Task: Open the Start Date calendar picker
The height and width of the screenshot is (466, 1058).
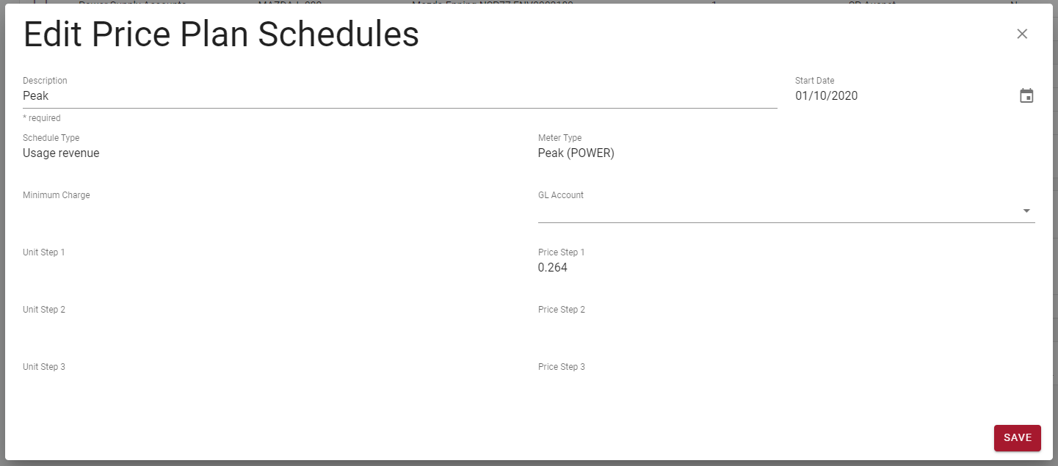Action: [1026, 95]
